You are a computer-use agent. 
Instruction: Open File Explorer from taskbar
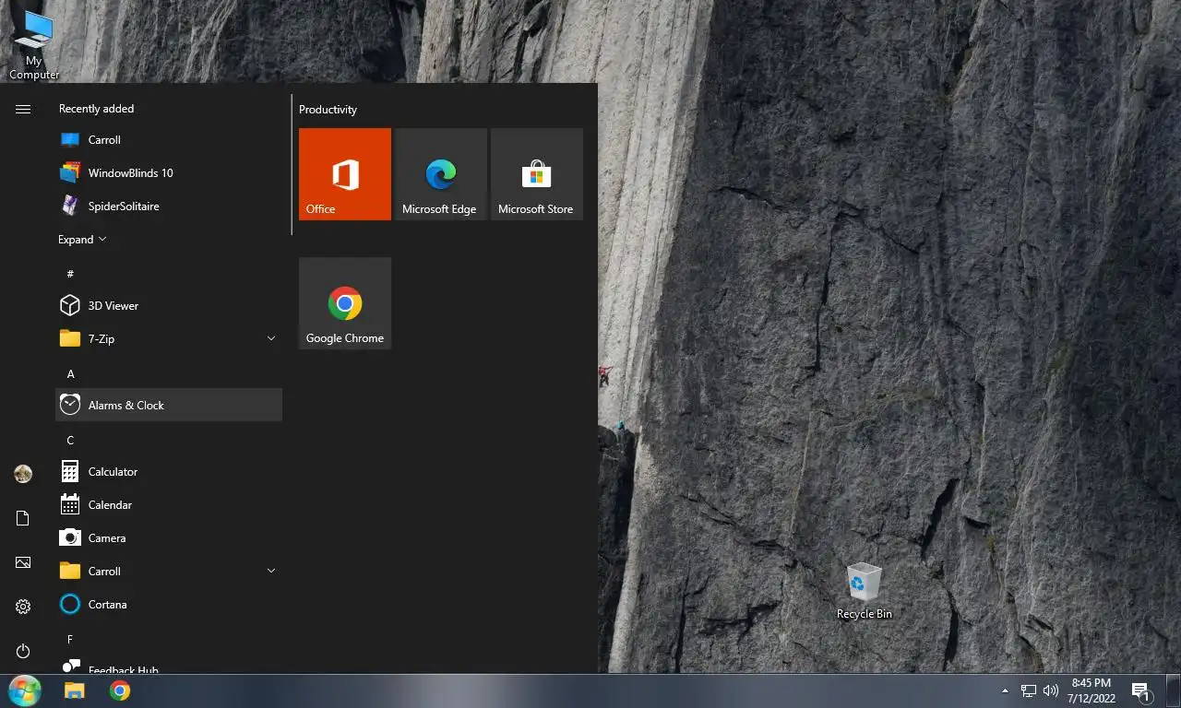tap(74, 690)
